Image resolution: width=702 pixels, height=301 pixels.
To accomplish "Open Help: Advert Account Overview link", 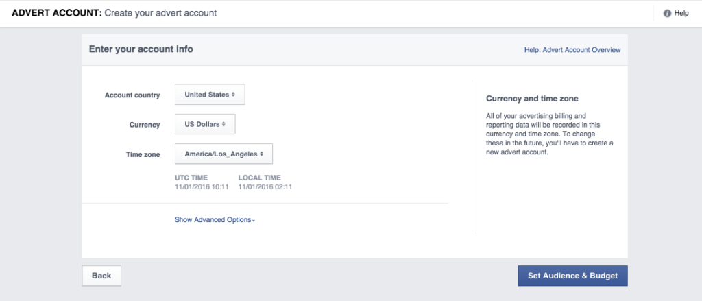I will point(572,50).
